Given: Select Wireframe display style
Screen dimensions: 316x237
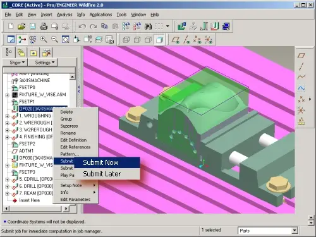Looking at the screenshot, I should pos(126,39).
